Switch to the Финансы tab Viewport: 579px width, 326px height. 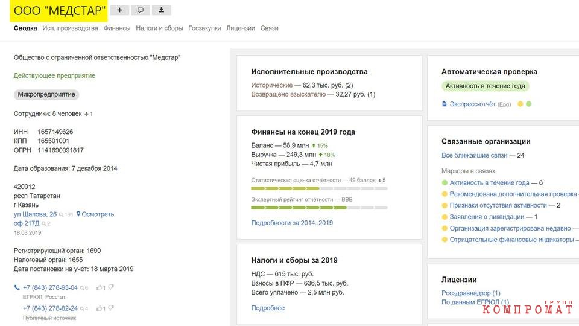pos(116,28)
